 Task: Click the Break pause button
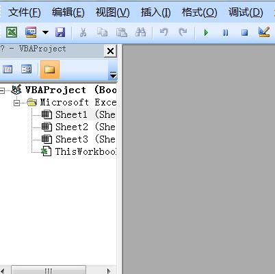(225, 33)
